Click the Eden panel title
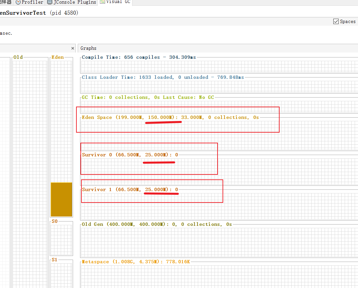Viewport: 358px width, 288px height. pos(57,57)
